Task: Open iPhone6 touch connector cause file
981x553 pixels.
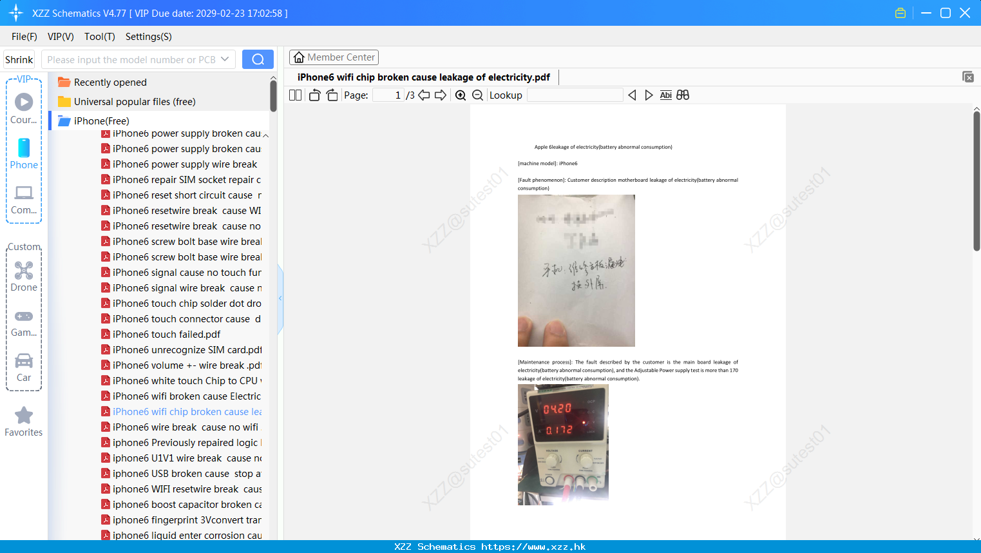Action: coord(182,319)
